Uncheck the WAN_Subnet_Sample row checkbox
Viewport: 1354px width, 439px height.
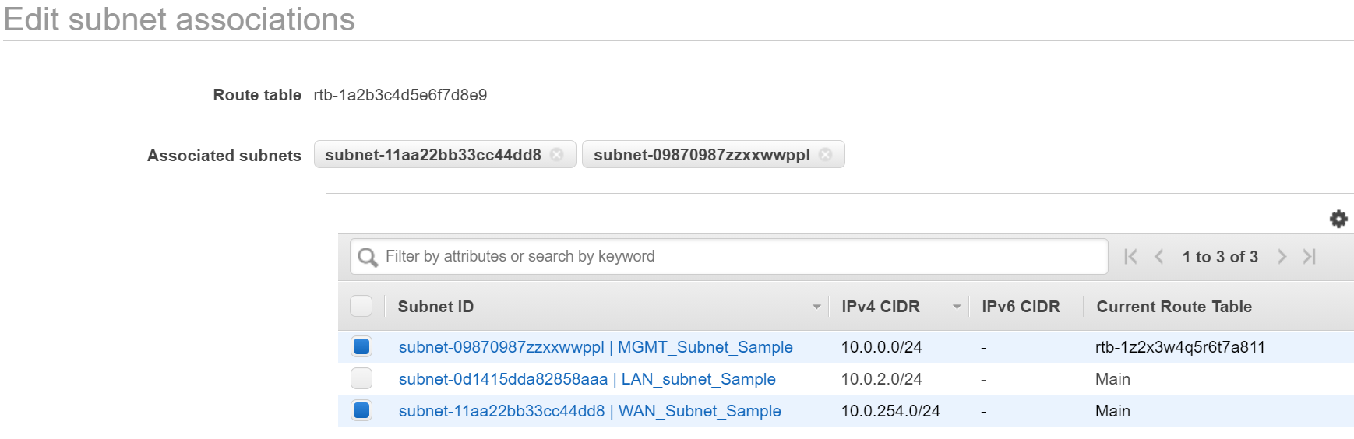point(361,410)
